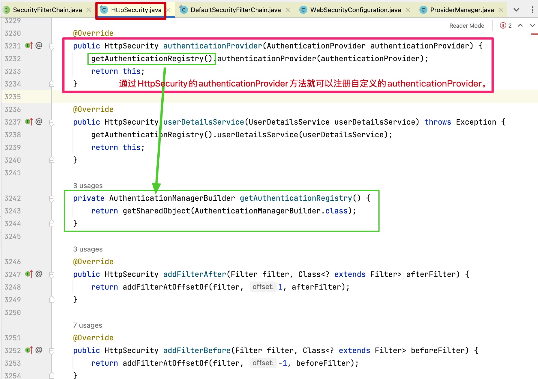Viewport: 538px width, 379px height.
Task: Click the error indicator showing 2 problems
Action: point(506,26)
